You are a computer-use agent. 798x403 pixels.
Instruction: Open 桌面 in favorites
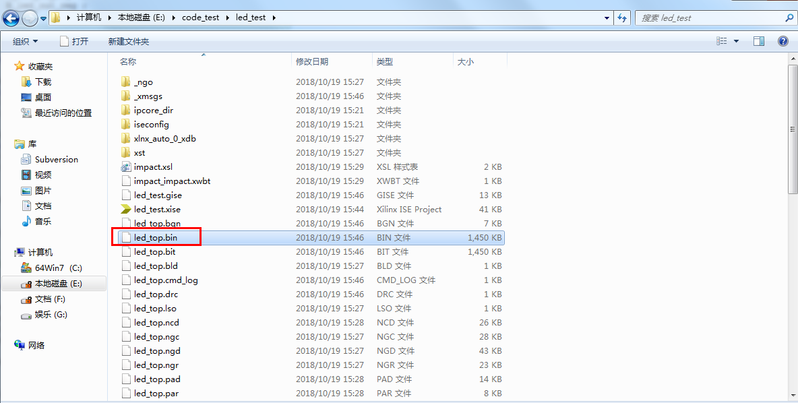pyautogui.click(x=43, y=96)
